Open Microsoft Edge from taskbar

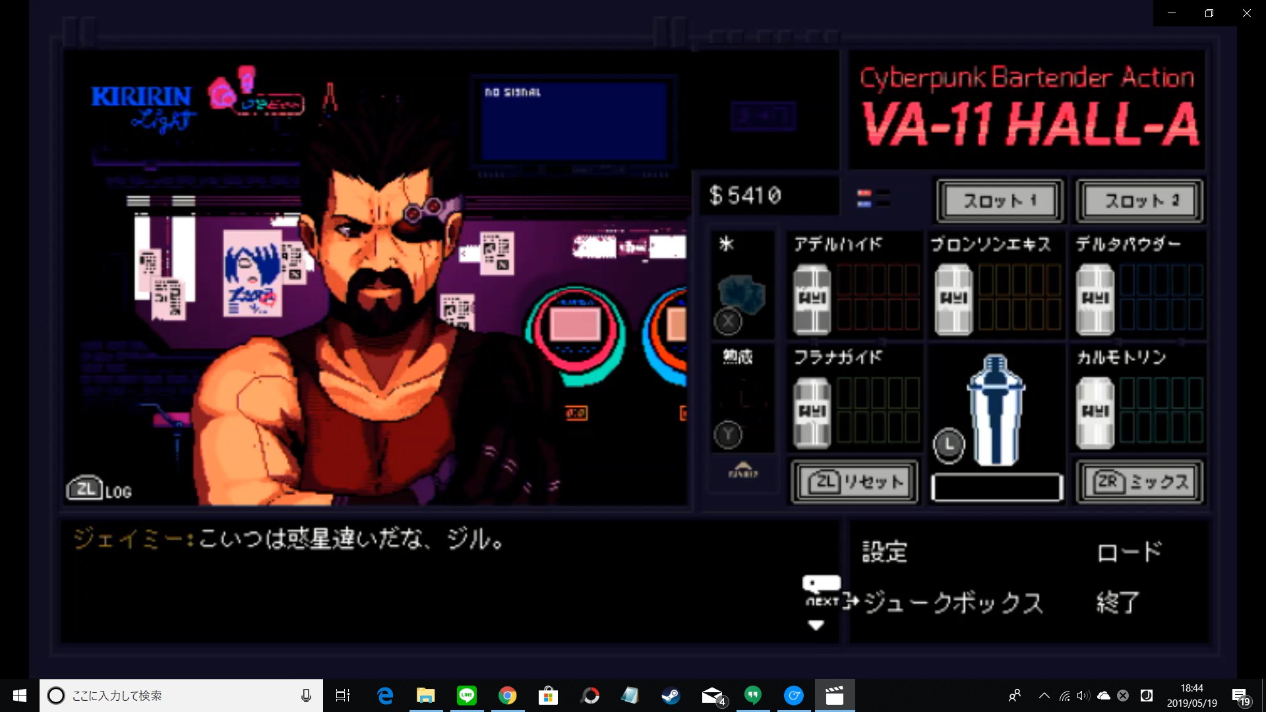tap(385, 696)
